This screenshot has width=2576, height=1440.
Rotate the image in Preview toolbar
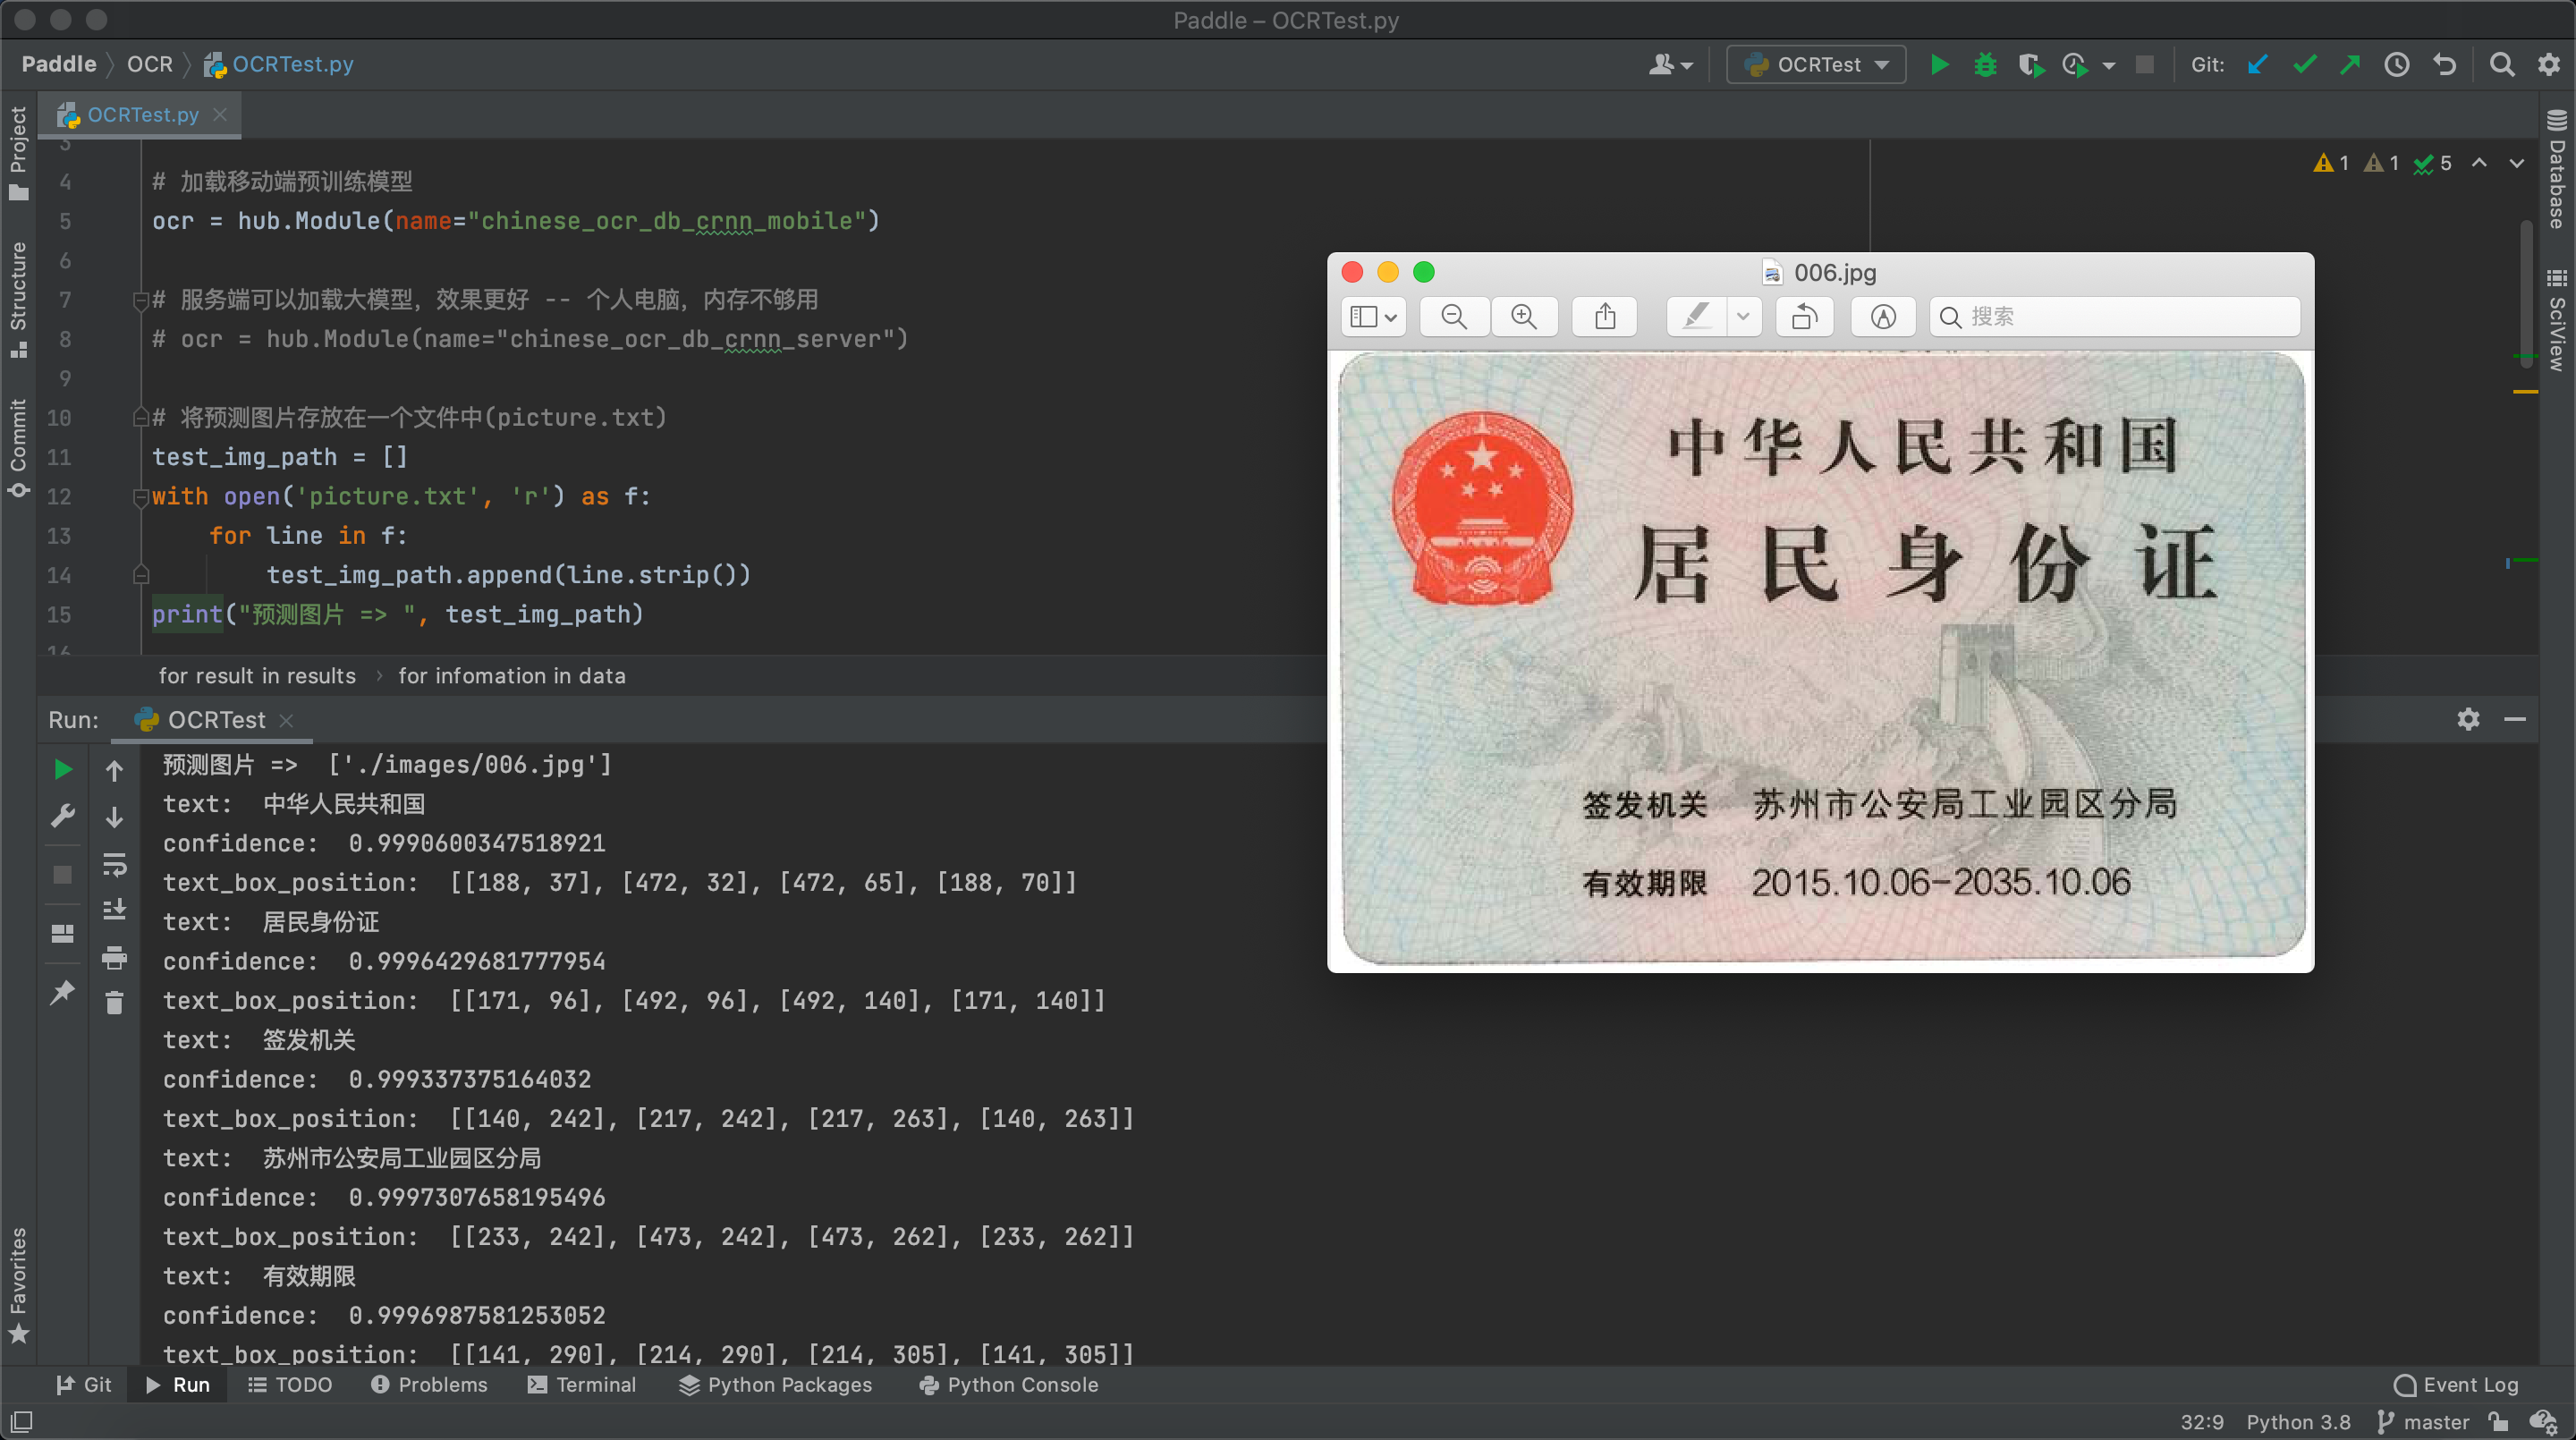(x=1804, y=317)
